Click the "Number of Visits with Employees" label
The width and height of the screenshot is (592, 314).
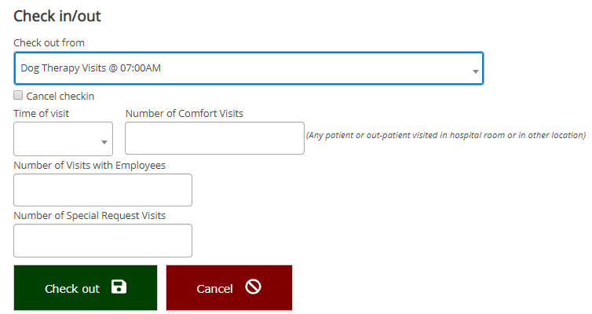tap(90, 165)
